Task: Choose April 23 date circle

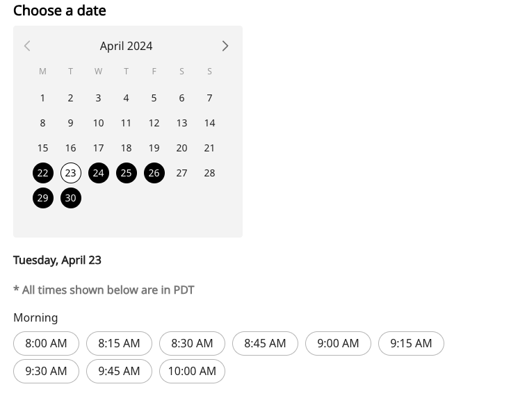Action: [x=70, y=173]
